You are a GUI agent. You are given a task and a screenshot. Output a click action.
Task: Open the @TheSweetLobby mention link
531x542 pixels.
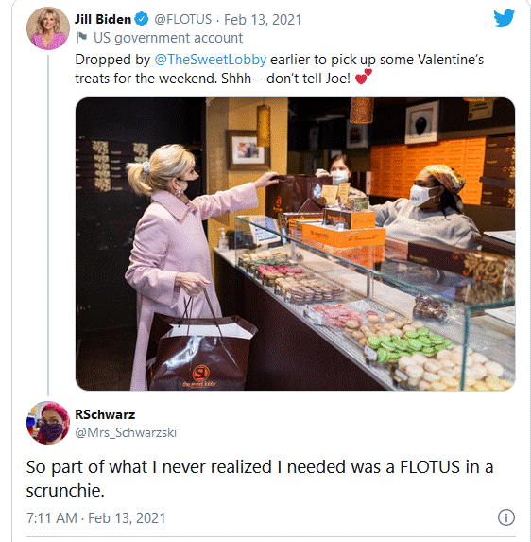tap(211, 60)
